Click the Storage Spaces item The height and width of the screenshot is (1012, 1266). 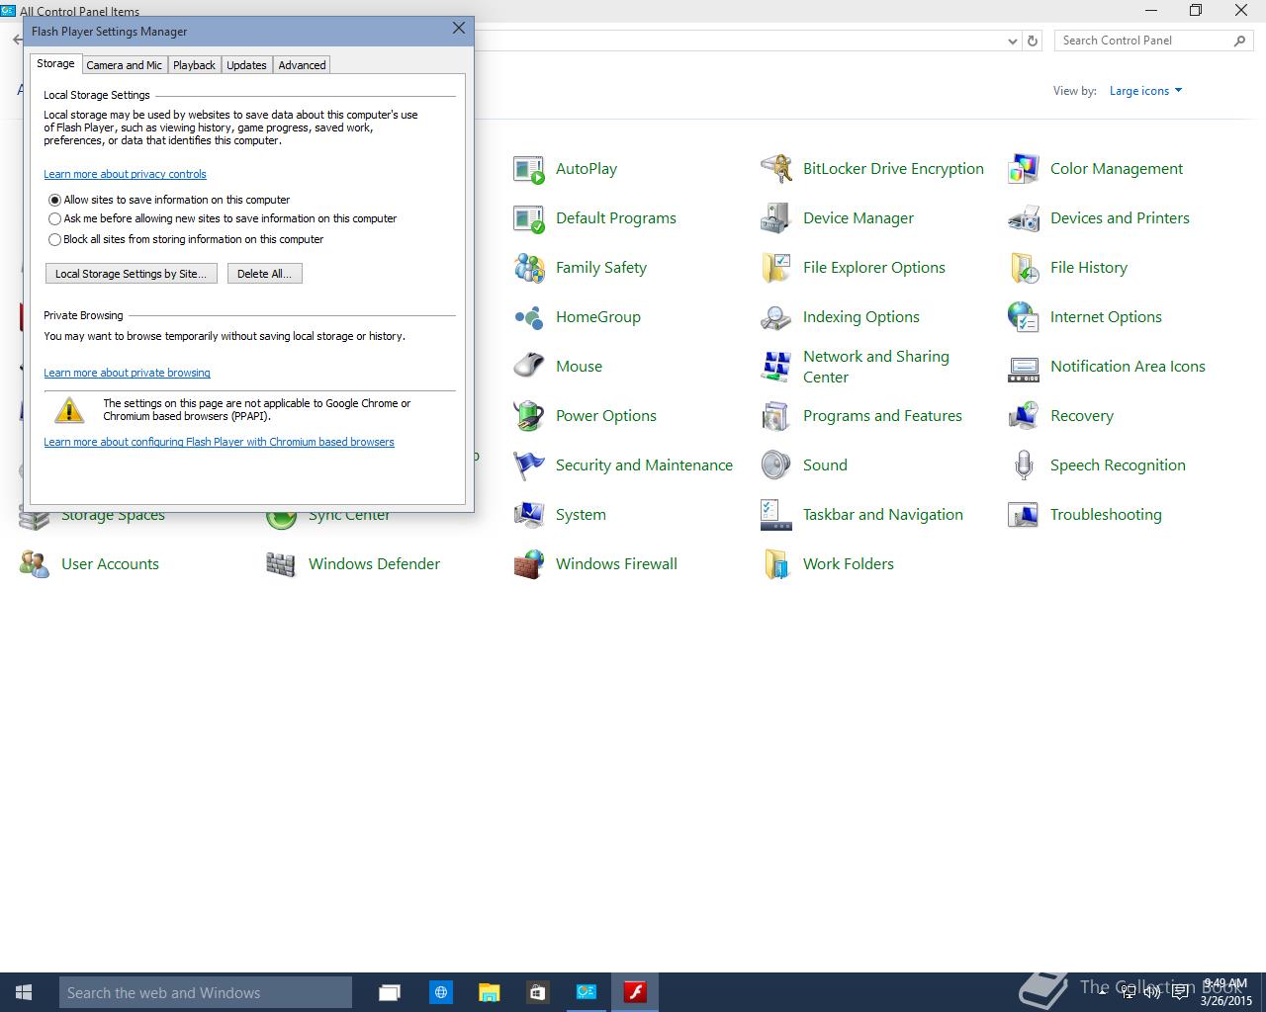click(x=92, y=517)
